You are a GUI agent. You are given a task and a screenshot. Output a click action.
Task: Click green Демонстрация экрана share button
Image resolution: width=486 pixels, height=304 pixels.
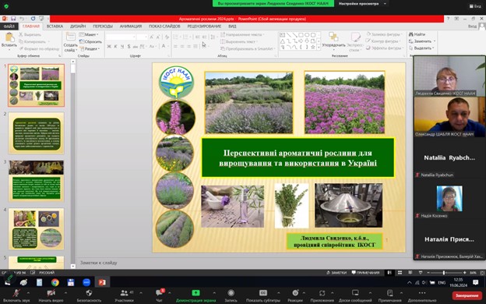point(195,295)
